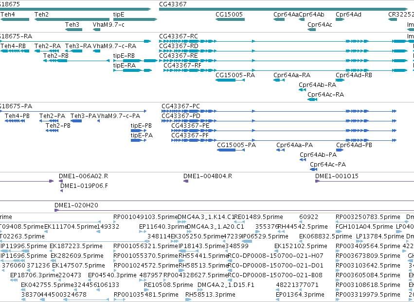Click transcript Cpr64Aa-RA
Image resolution: width=414 pixels, height=302 pixels.
279,80
